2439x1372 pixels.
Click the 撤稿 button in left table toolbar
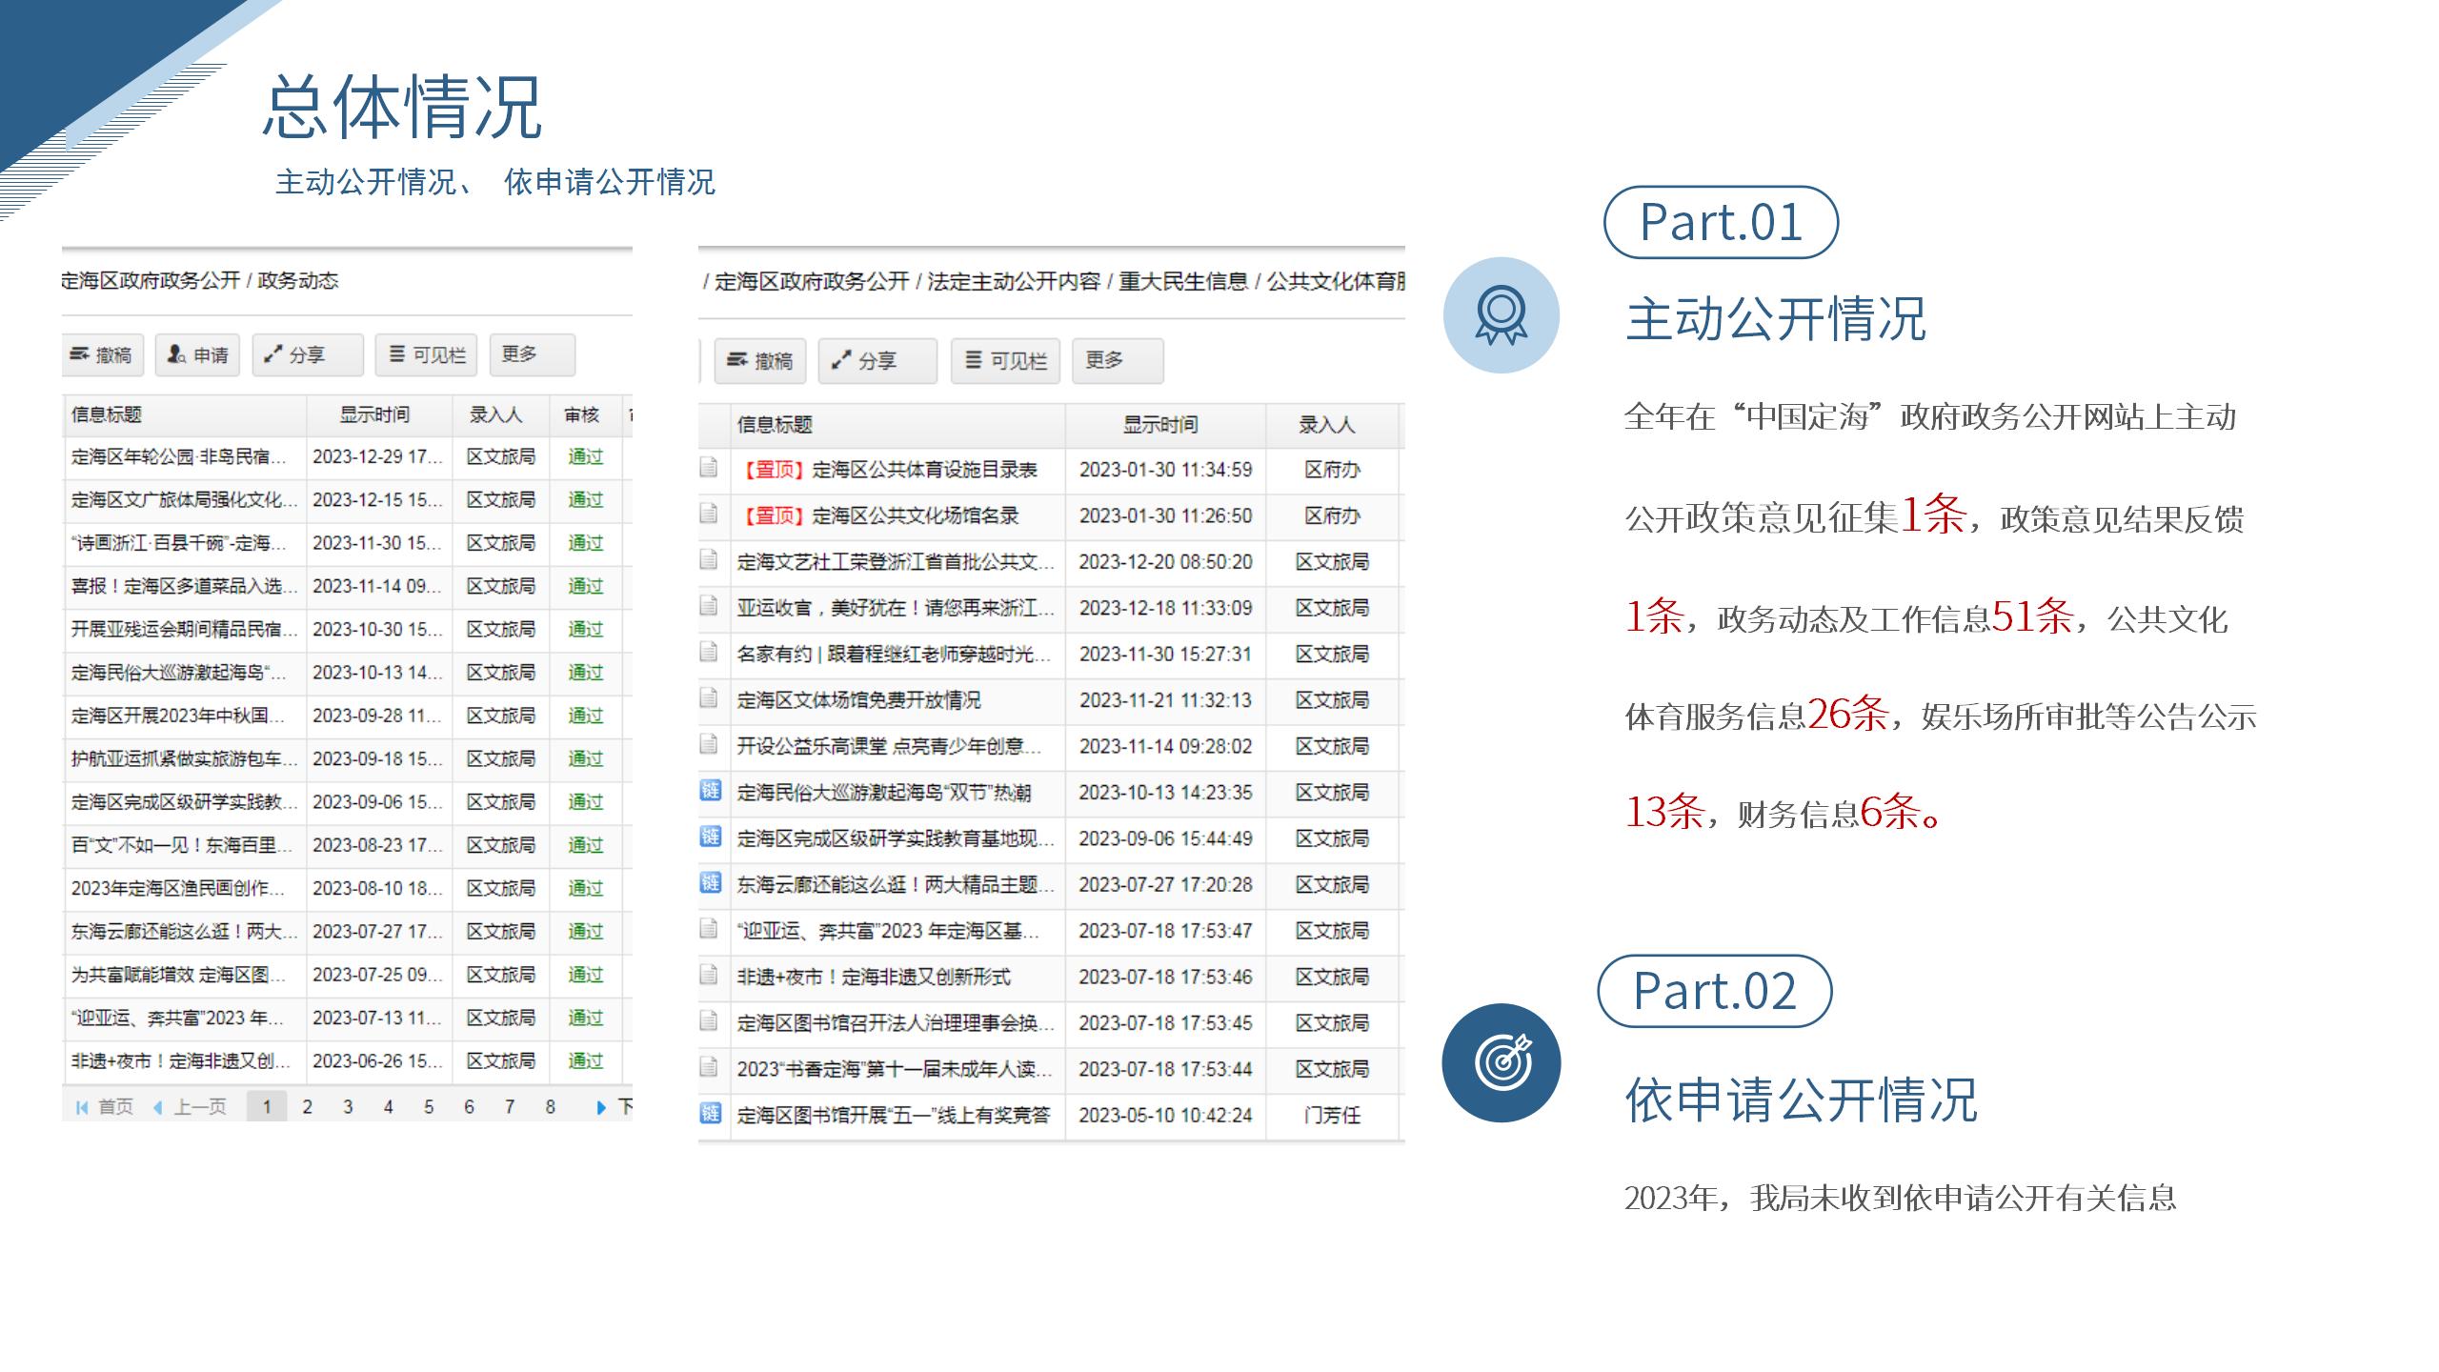(x=102, y=355)
